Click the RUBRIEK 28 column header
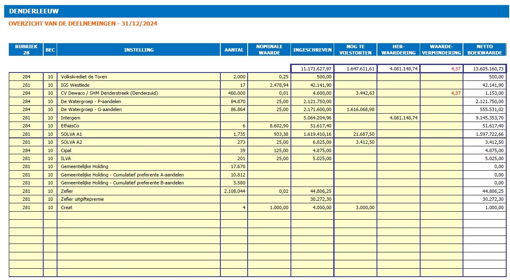The width and height of the screenshot is (510, 280). click(26, 50)
